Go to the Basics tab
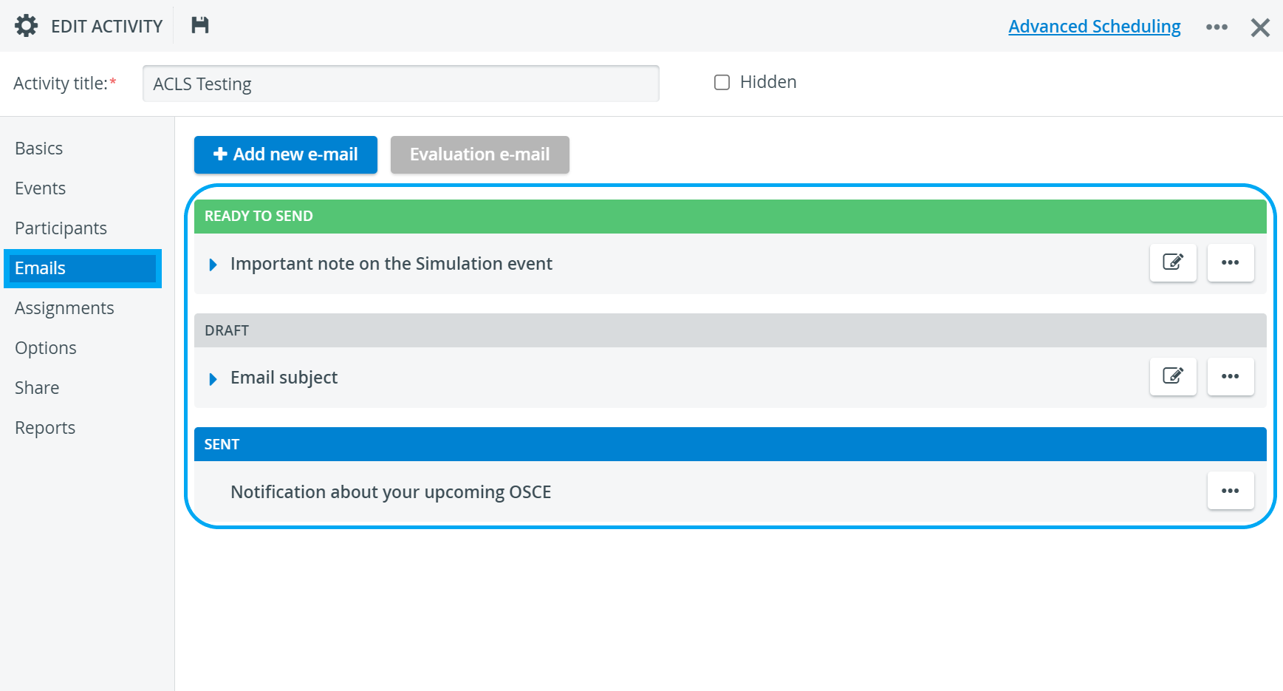 tap(39, 149)
